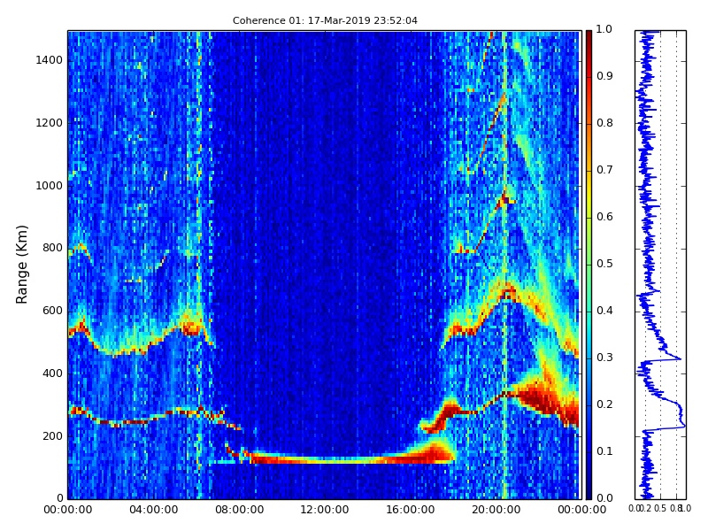Select the 0.5 tick under the profile plot
Screen dimensions: 708x531
pos(660,508)
